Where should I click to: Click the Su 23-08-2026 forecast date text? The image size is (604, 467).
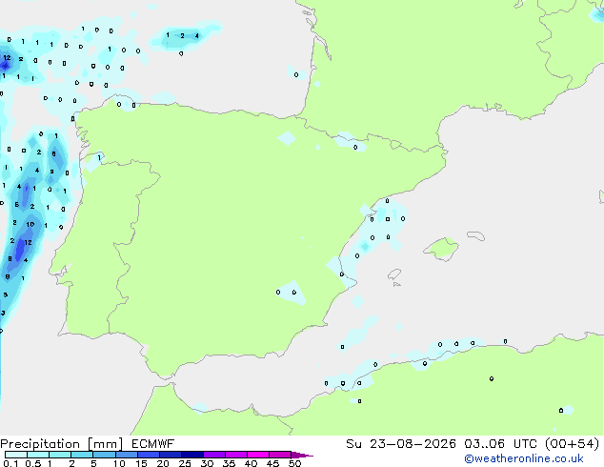(x=401, y=444)
